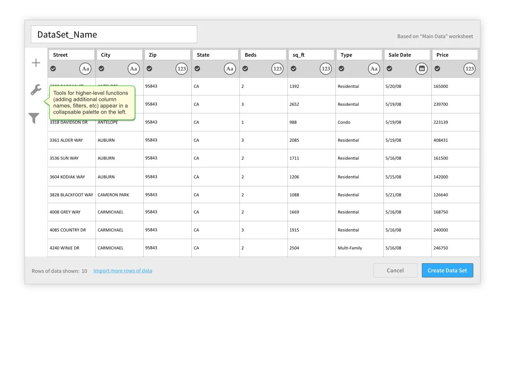507x380 pixels.
Task: Select the 3318 DAVIDSON DR cell
Action: click(72, 122)
